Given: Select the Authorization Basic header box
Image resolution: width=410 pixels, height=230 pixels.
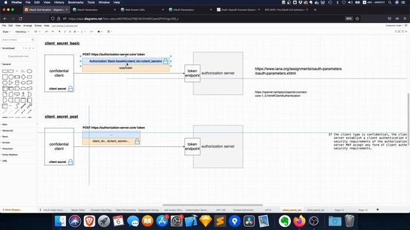Looking at the screenshot, I should [126, 61].
